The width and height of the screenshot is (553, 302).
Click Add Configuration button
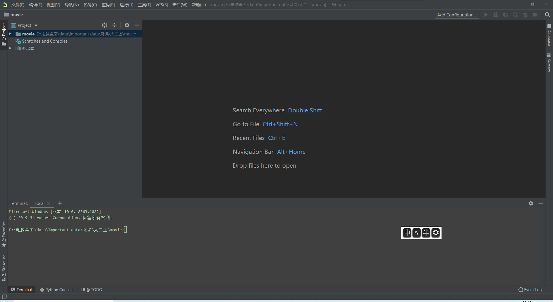tap(457, 15)
